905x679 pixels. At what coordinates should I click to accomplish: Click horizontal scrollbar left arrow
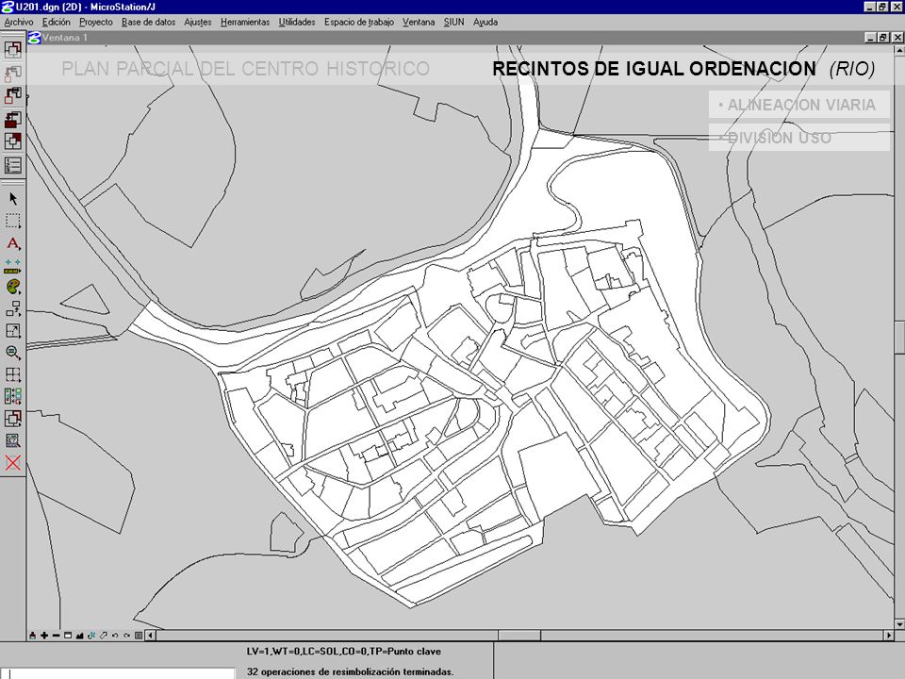coord(150,636)
